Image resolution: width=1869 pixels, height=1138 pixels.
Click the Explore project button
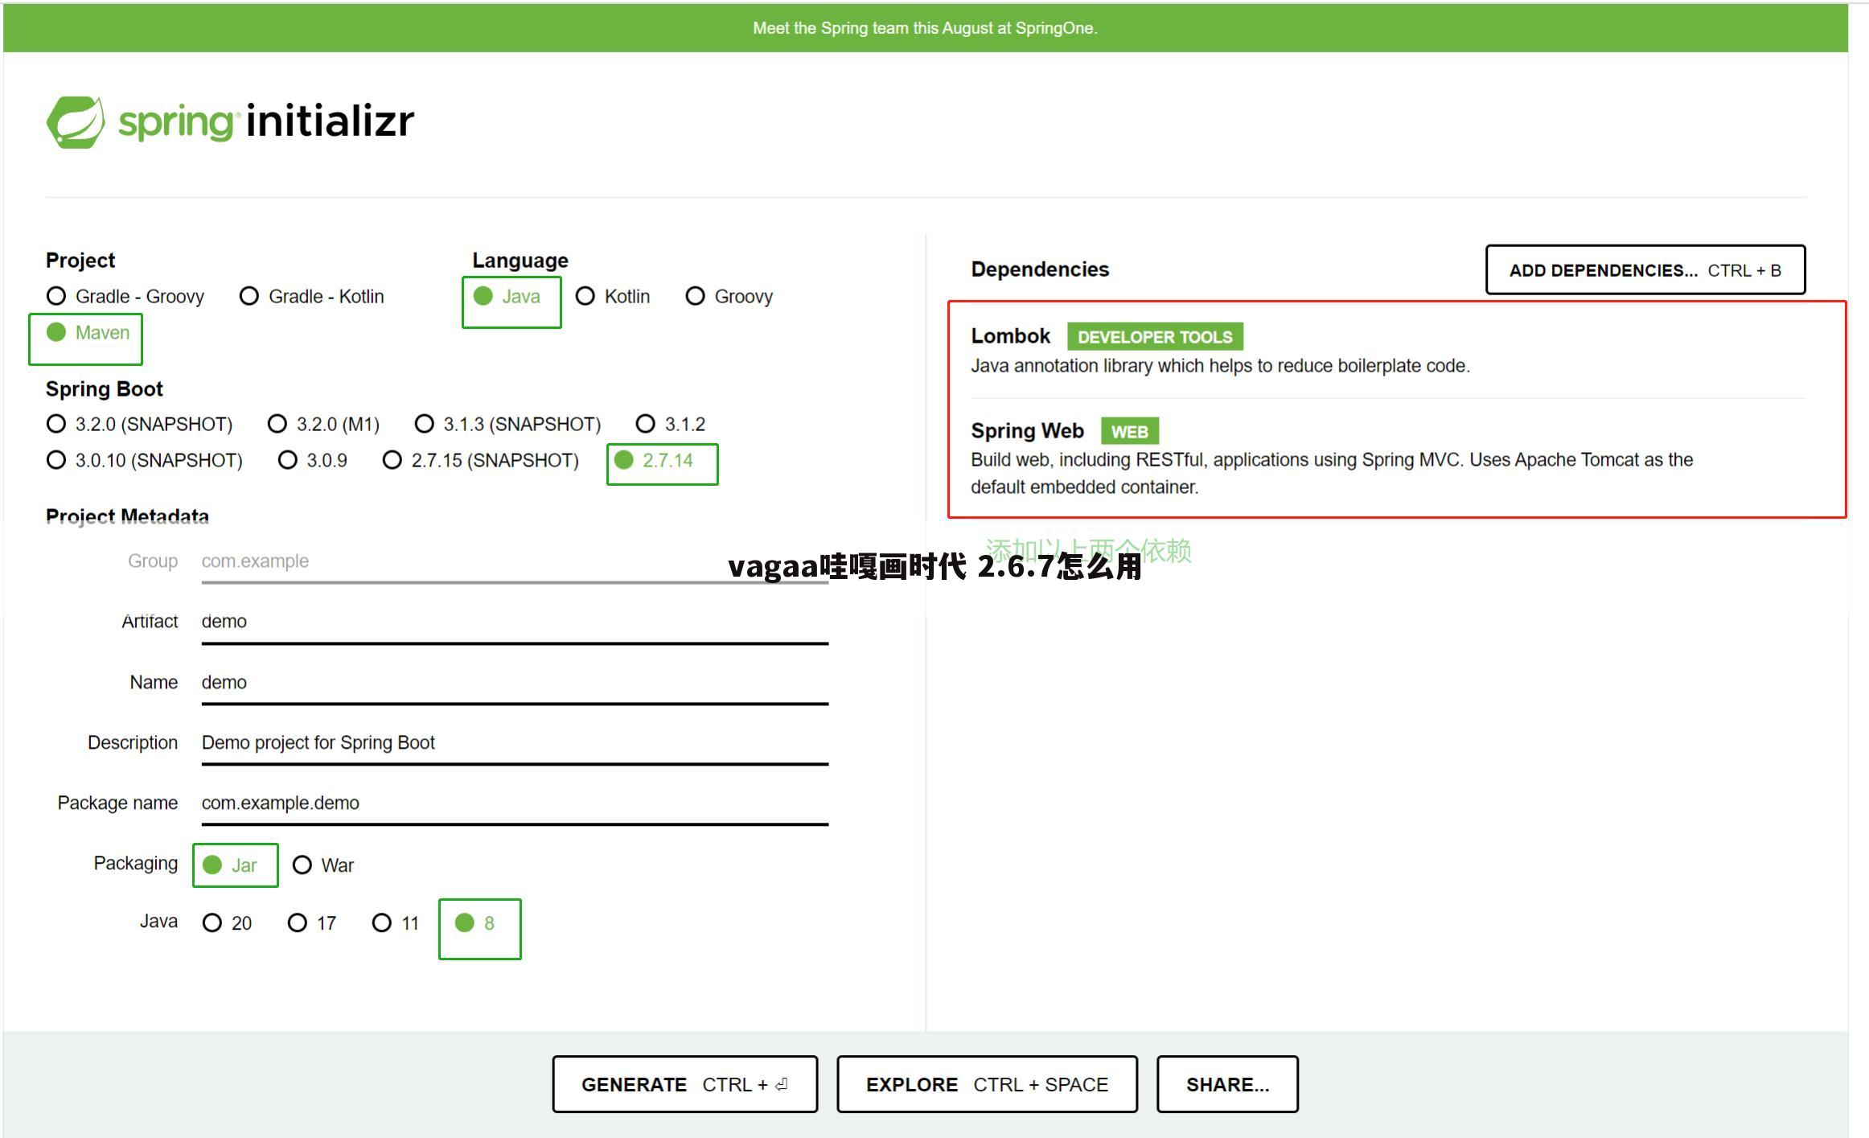[987, 1085]
